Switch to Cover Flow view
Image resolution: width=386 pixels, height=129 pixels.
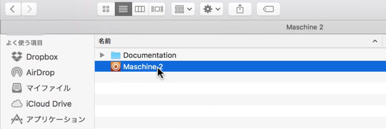point(157,9)
